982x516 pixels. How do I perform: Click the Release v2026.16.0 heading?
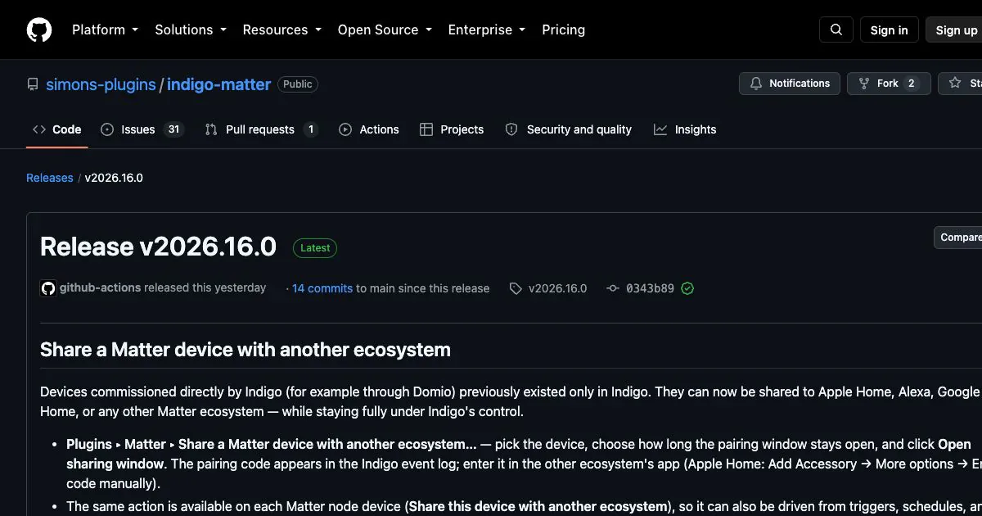click(159, 247)
